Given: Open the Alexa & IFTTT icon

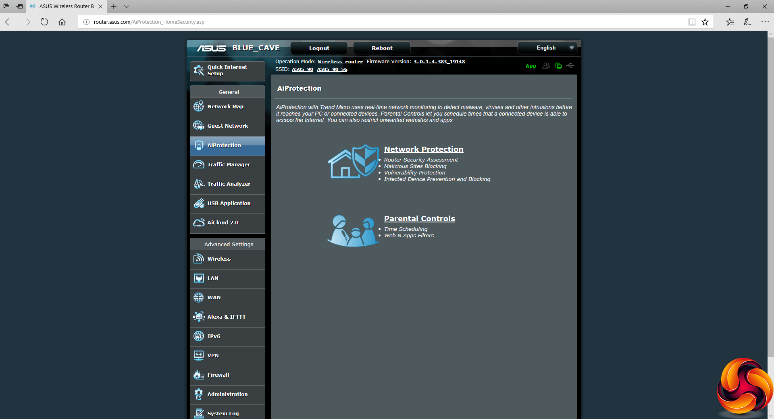Looking at the screenshot, I should pyautogui.click(x=199, y=317).
